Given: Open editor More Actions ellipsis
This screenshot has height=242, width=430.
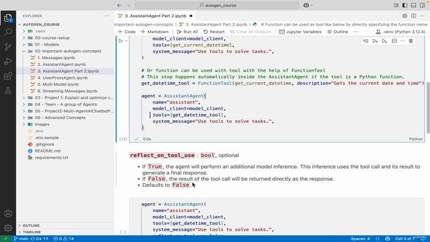Looking at the screenshot, I should (423, 16).
